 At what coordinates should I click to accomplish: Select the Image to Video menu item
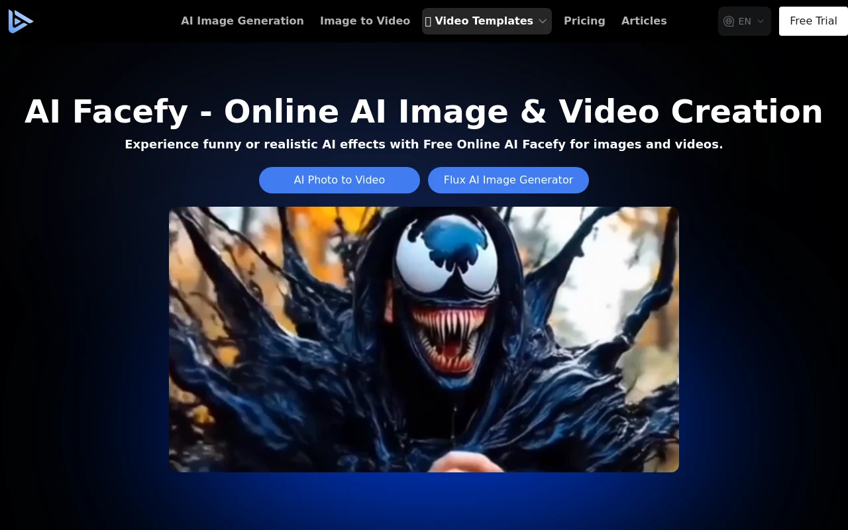364,21
